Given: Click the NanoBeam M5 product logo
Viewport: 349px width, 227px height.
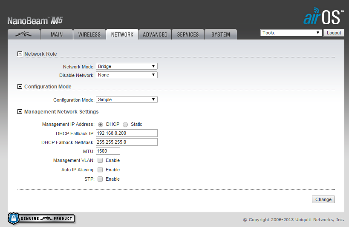Looking at the screenshot, I should pyautogui.click(x=35, y=21).
